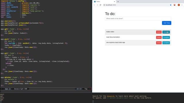
Task: Click the browser back arrow
Action: point(94,5)
